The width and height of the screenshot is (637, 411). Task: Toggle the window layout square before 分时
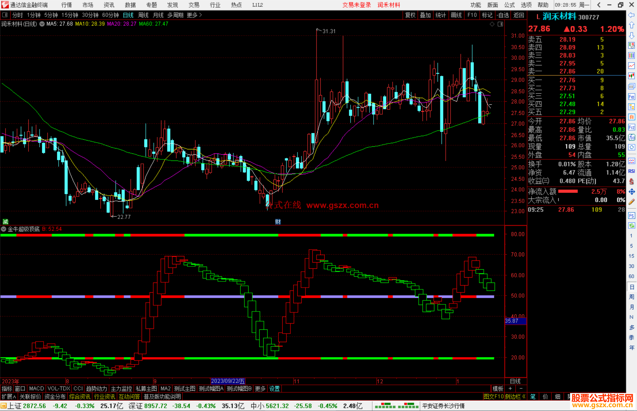point(5,15)
